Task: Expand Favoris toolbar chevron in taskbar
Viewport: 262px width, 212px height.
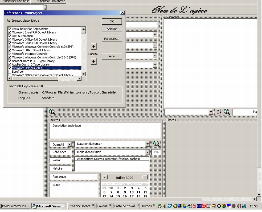Action: 110,205
